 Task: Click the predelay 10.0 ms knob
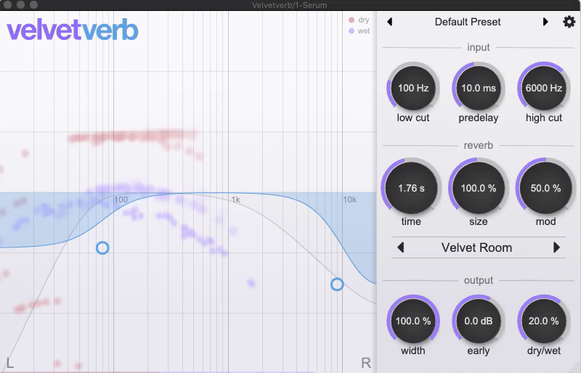[x=479, y=88]
